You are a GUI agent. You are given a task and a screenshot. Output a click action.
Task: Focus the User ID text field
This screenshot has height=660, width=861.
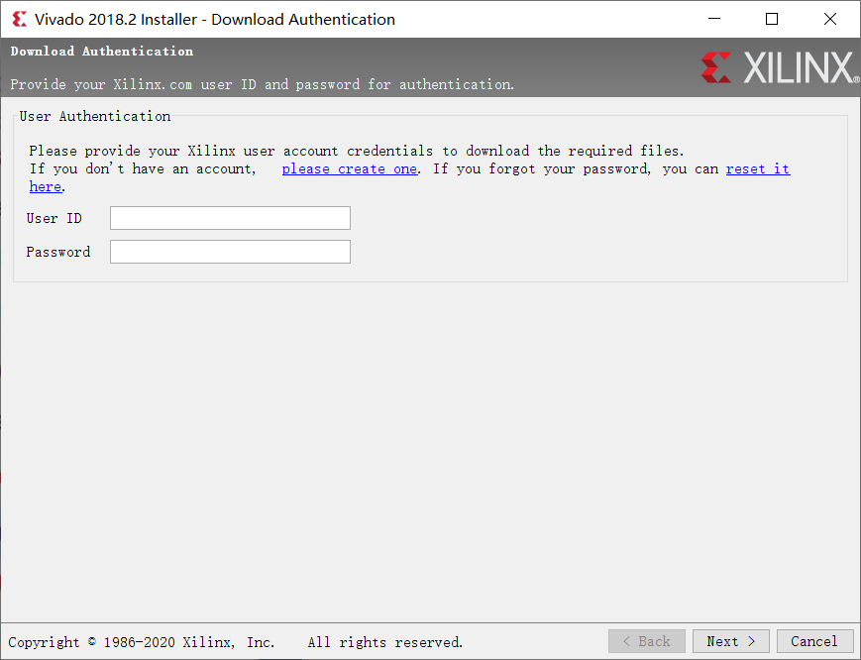click(230, 218)
